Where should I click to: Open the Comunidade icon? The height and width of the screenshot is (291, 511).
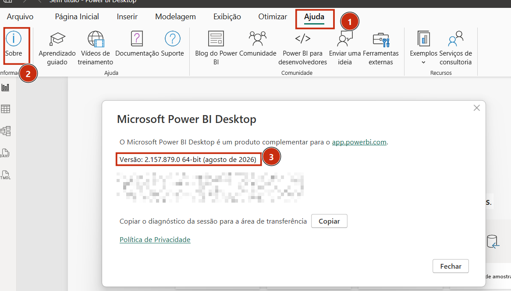click(258, 44)
